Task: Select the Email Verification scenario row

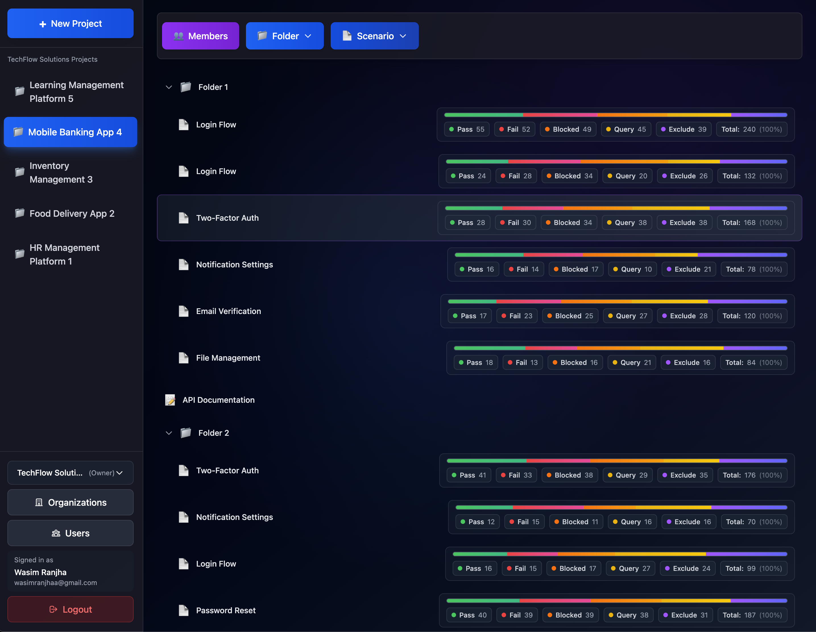Action: 228,311
